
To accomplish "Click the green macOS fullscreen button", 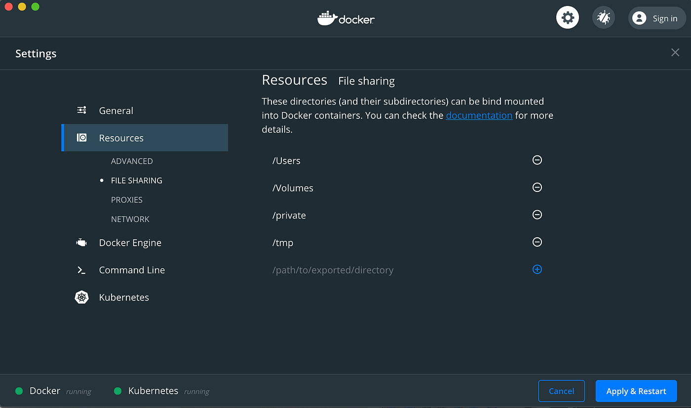I will tap(35, 7).
